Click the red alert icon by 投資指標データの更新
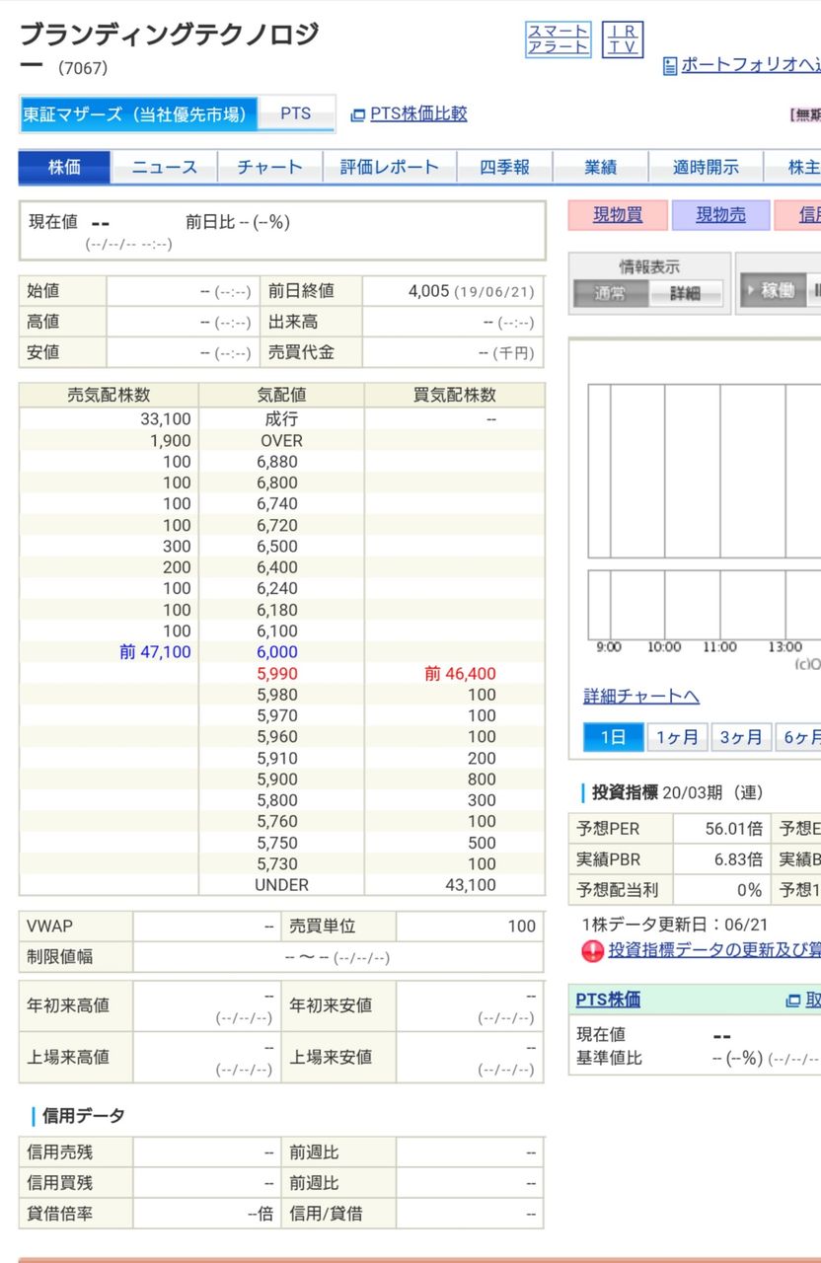The height and width of the screenshot is (1263, 821). 592,951
